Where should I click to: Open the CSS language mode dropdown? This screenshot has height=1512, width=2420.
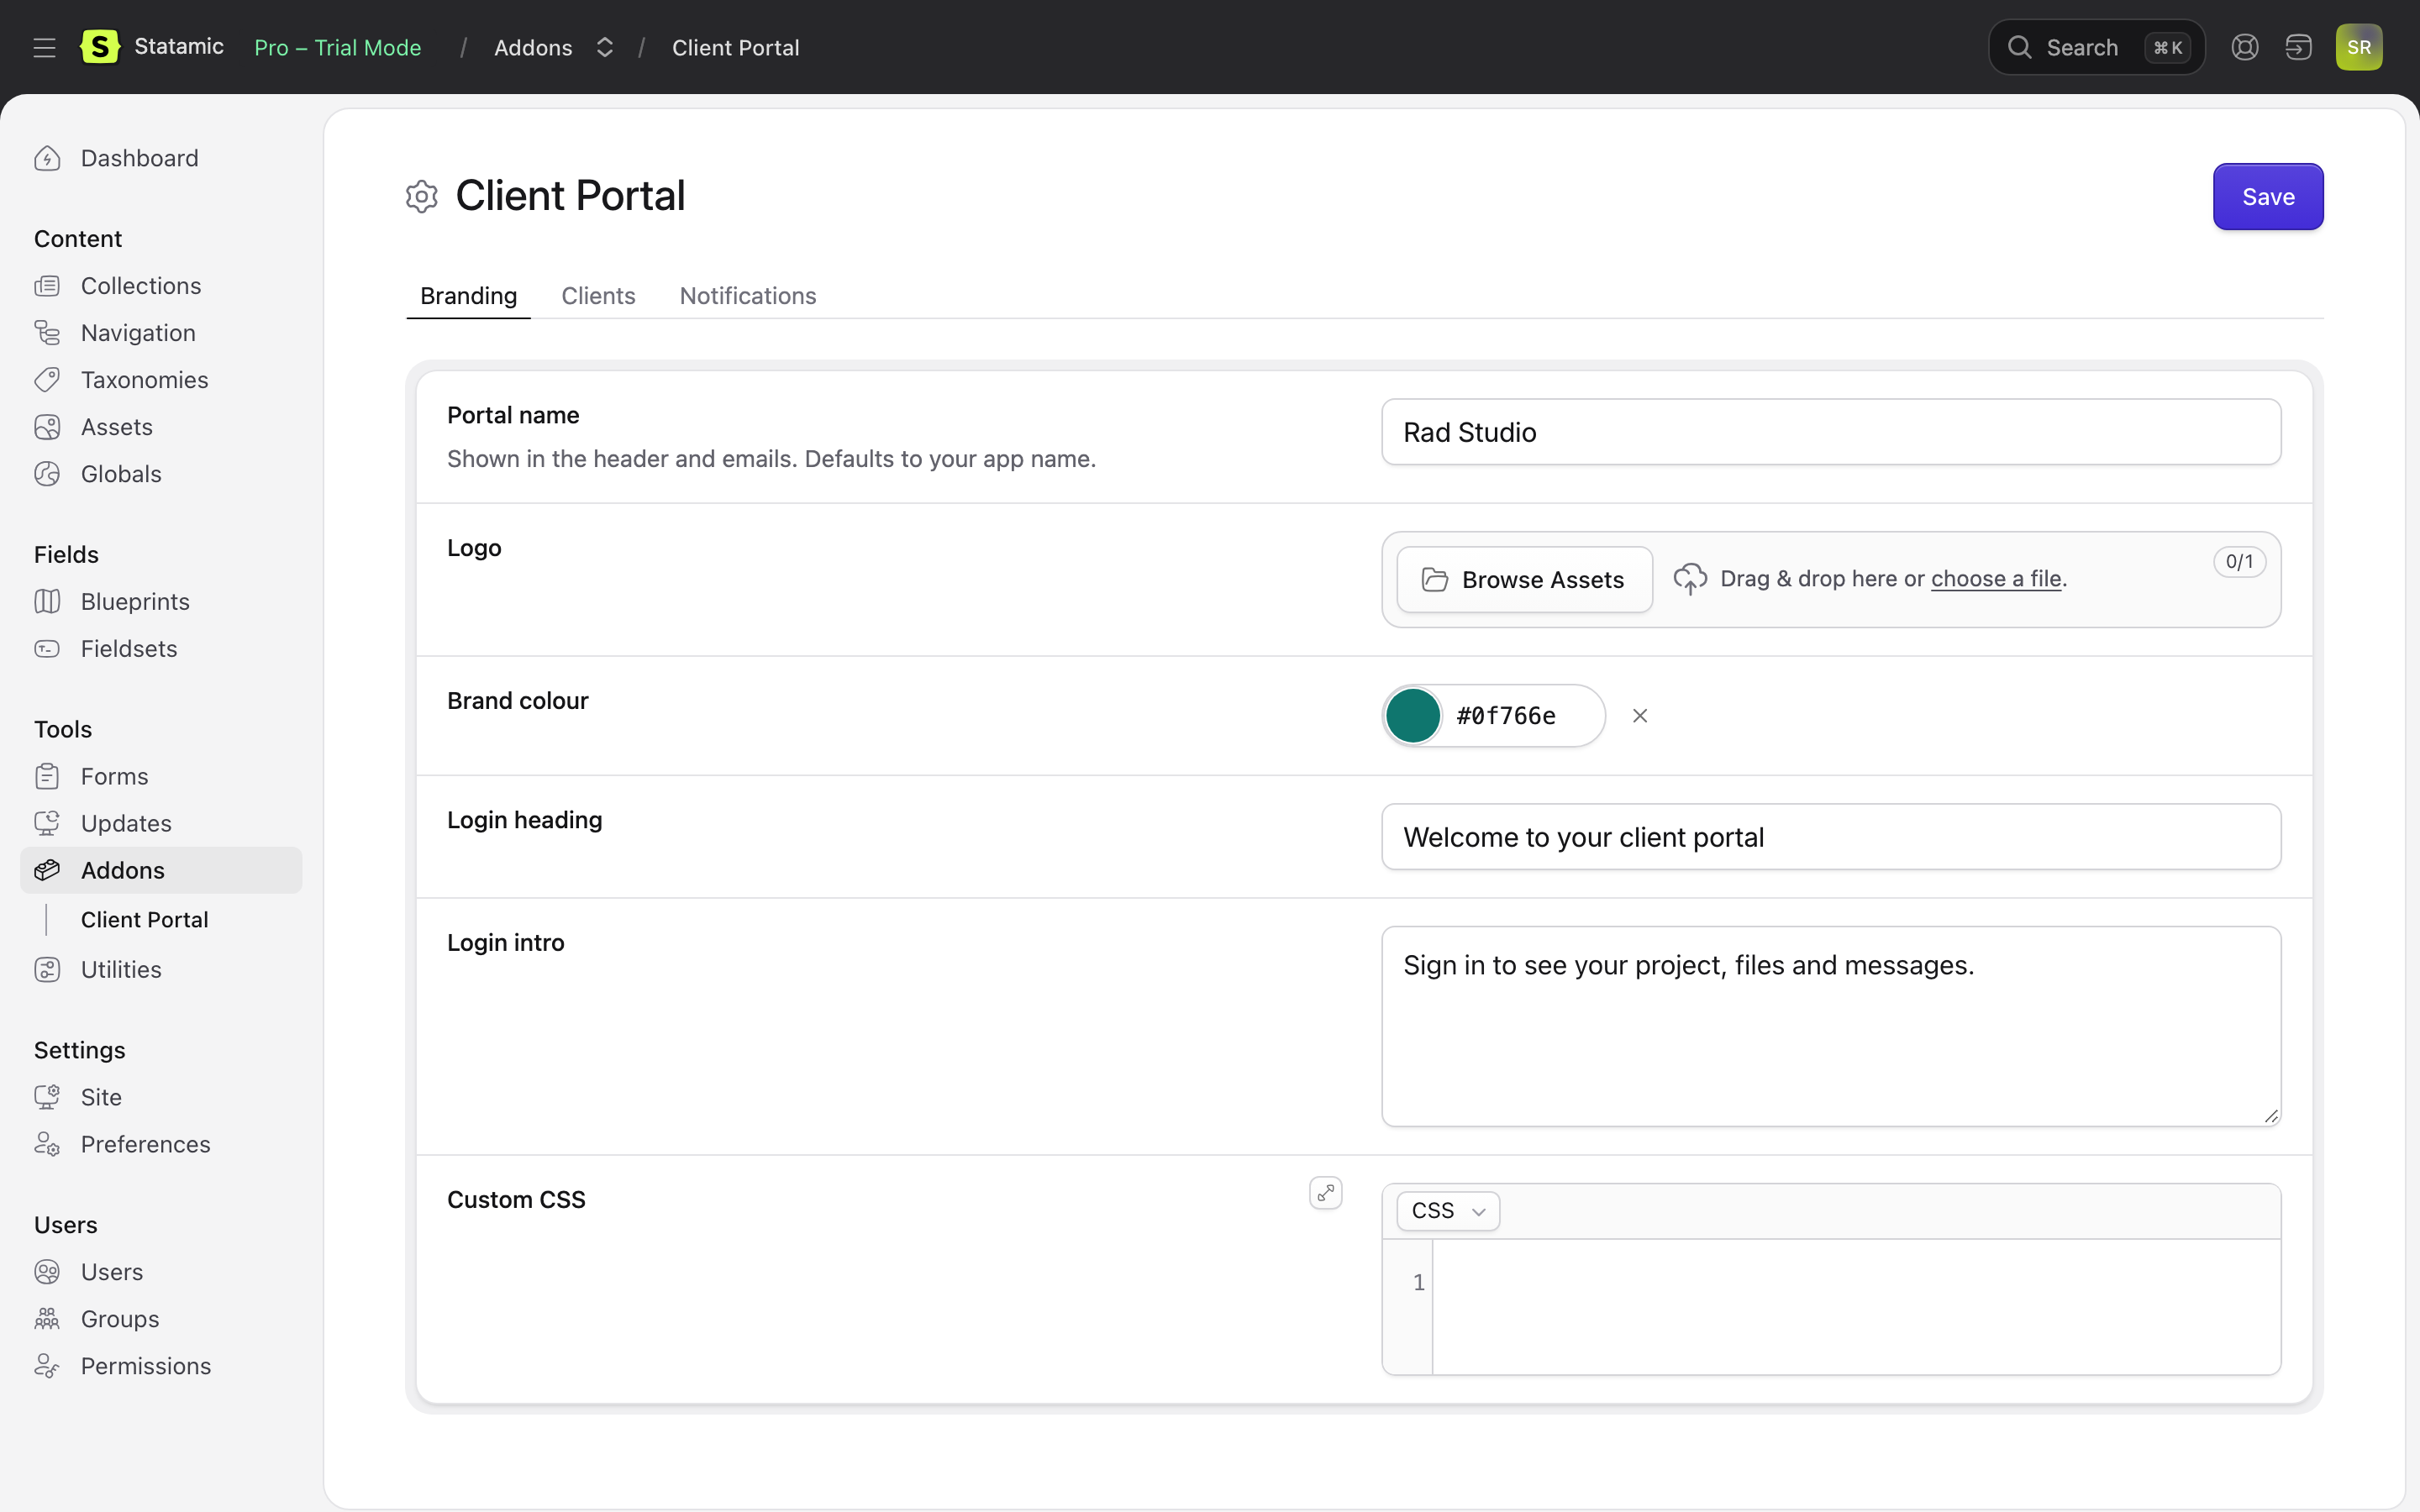click(1448, 1211)
